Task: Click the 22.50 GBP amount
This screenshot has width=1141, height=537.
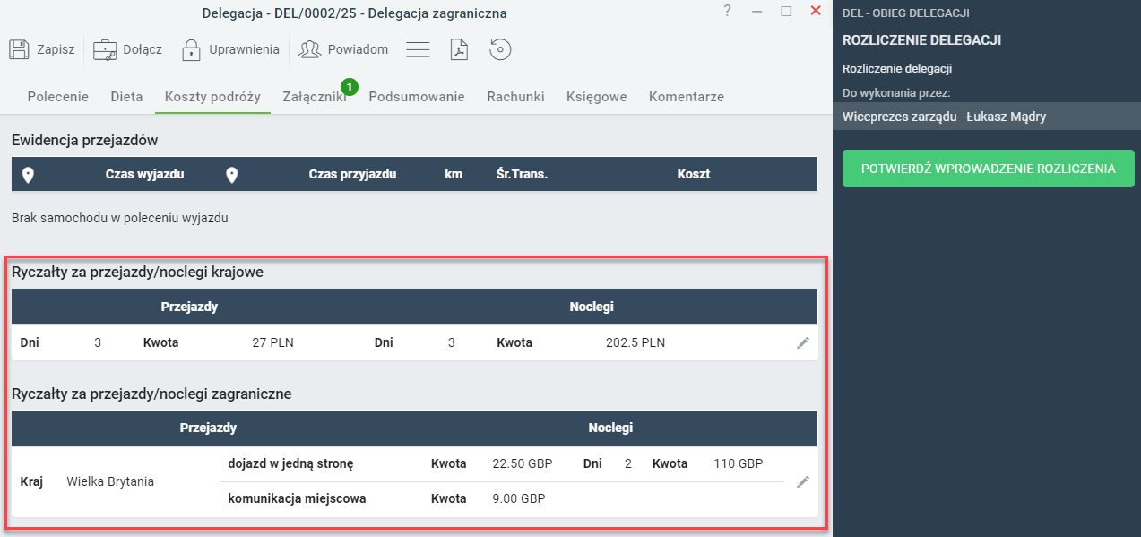Action: pyautogui.click(x=523, y=463)
